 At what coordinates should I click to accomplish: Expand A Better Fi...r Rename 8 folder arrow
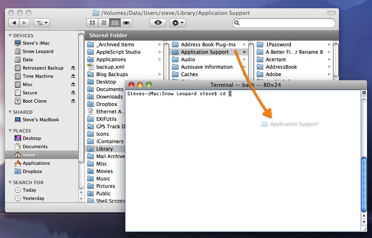click(329, 52)
